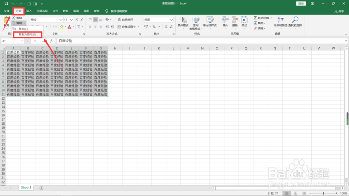Toggle Bottom Align button

point(101,19)
